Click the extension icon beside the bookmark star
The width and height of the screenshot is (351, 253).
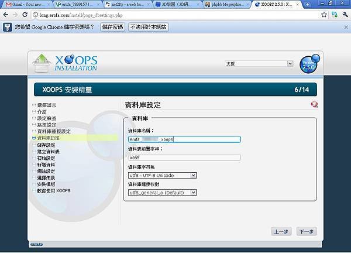coord(335,15)
